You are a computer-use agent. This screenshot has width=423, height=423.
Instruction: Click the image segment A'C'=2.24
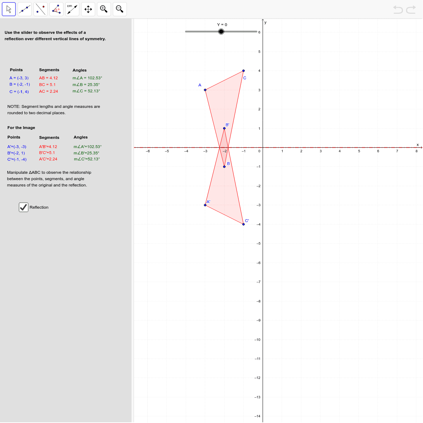[48, 159]
